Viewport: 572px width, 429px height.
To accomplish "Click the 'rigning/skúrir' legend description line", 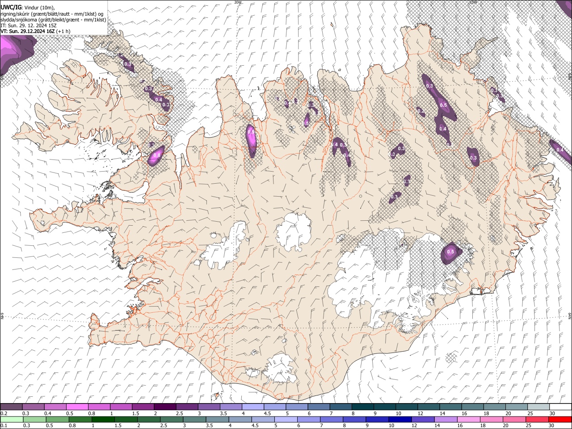I will click(53, 13).
